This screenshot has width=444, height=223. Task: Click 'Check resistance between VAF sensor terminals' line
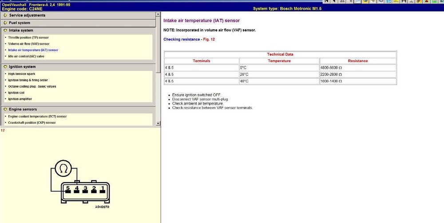tap(212, 108)
